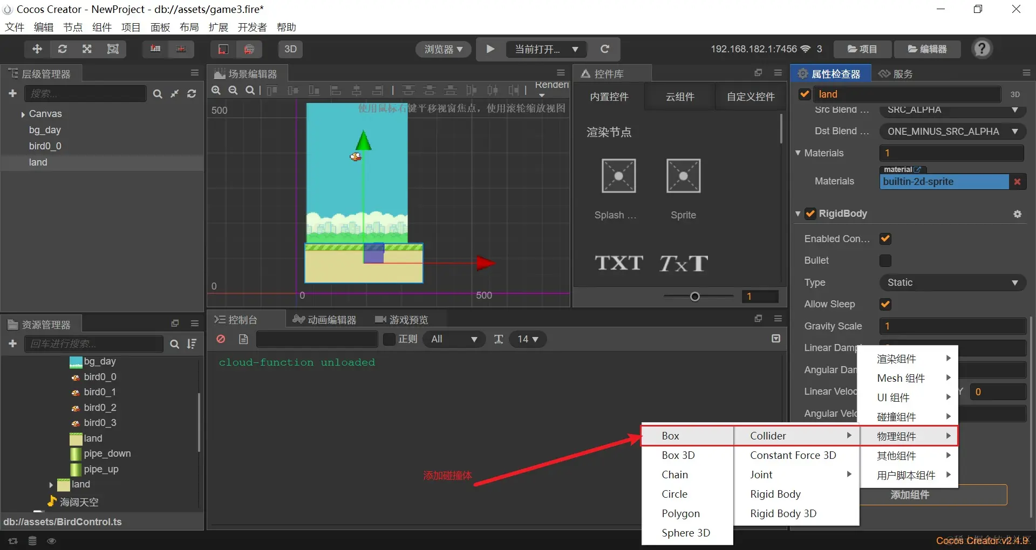The image size is (1036, 550).
Task: Add a node with the hierarchy plus icon
Action: point(13,93)
